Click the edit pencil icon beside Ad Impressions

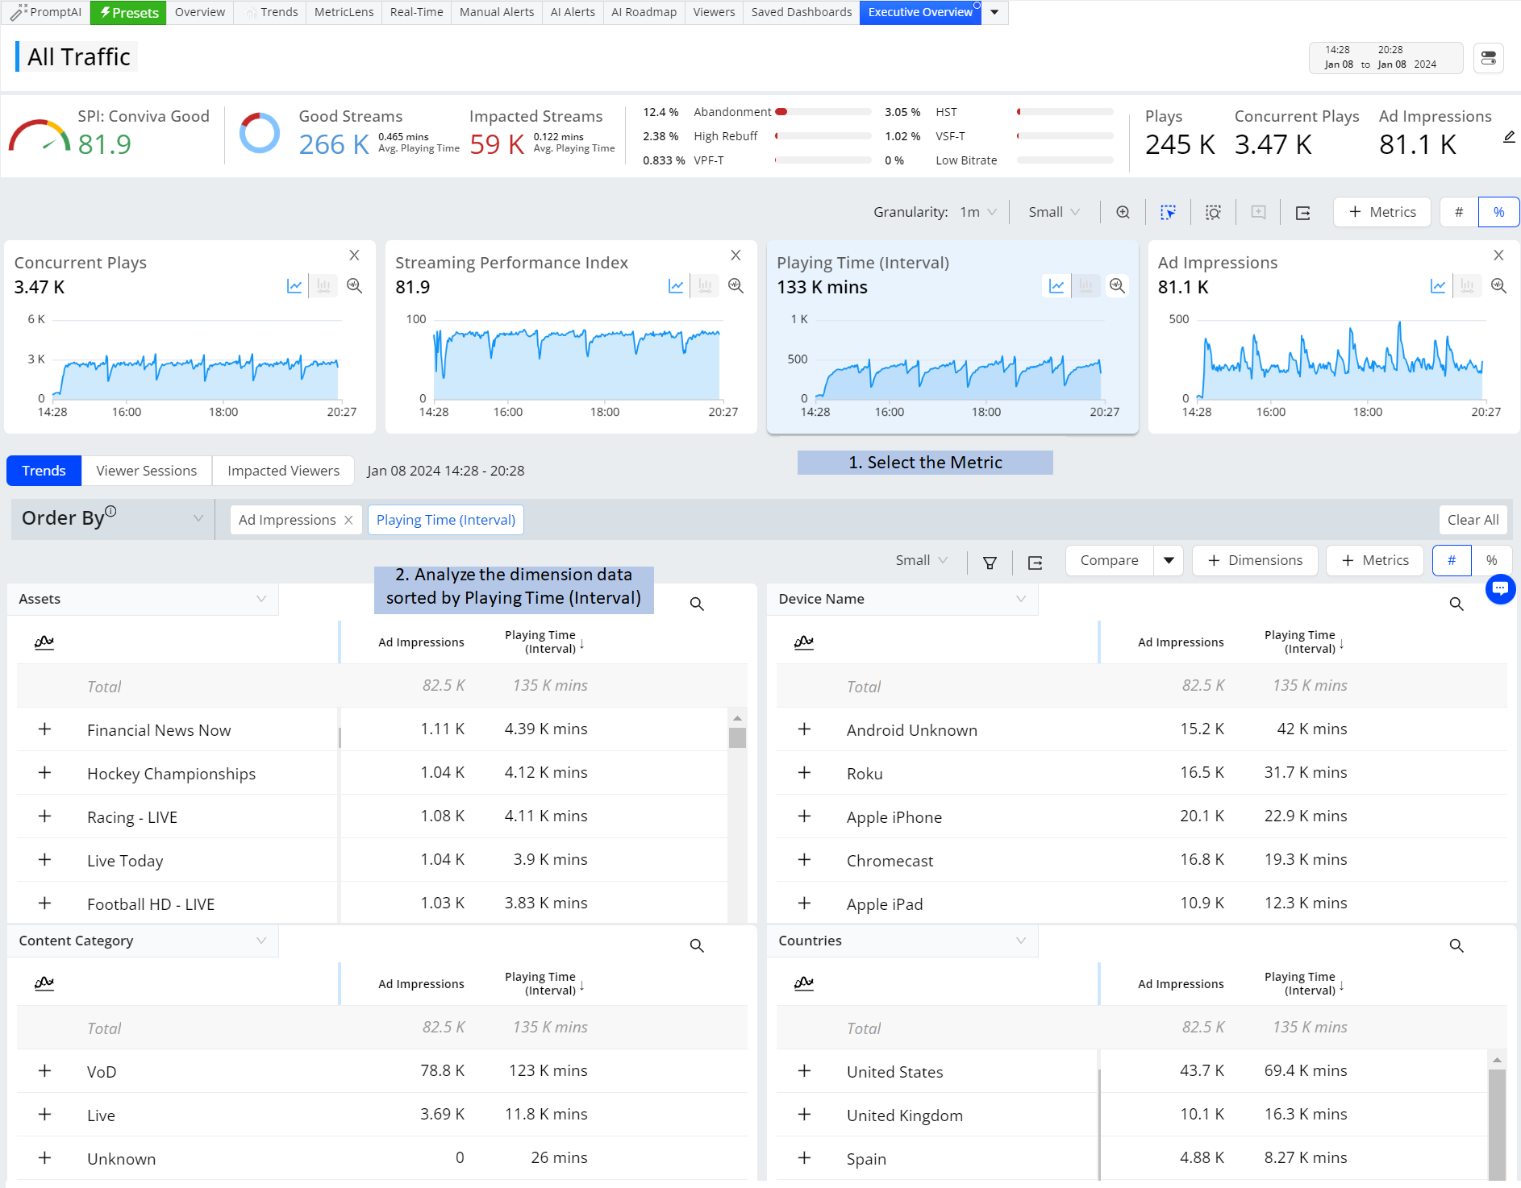(1509, 138)
